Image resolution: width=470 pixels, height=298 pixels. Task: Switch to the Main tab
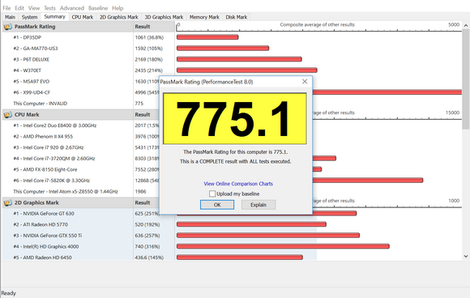click(10, 17)
